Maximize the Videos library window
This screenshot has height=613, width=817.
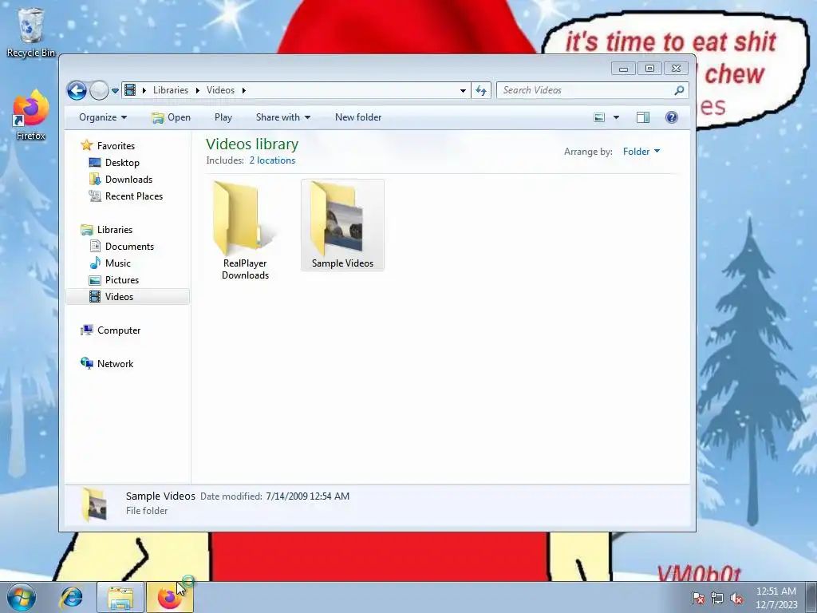click(649, 69)
